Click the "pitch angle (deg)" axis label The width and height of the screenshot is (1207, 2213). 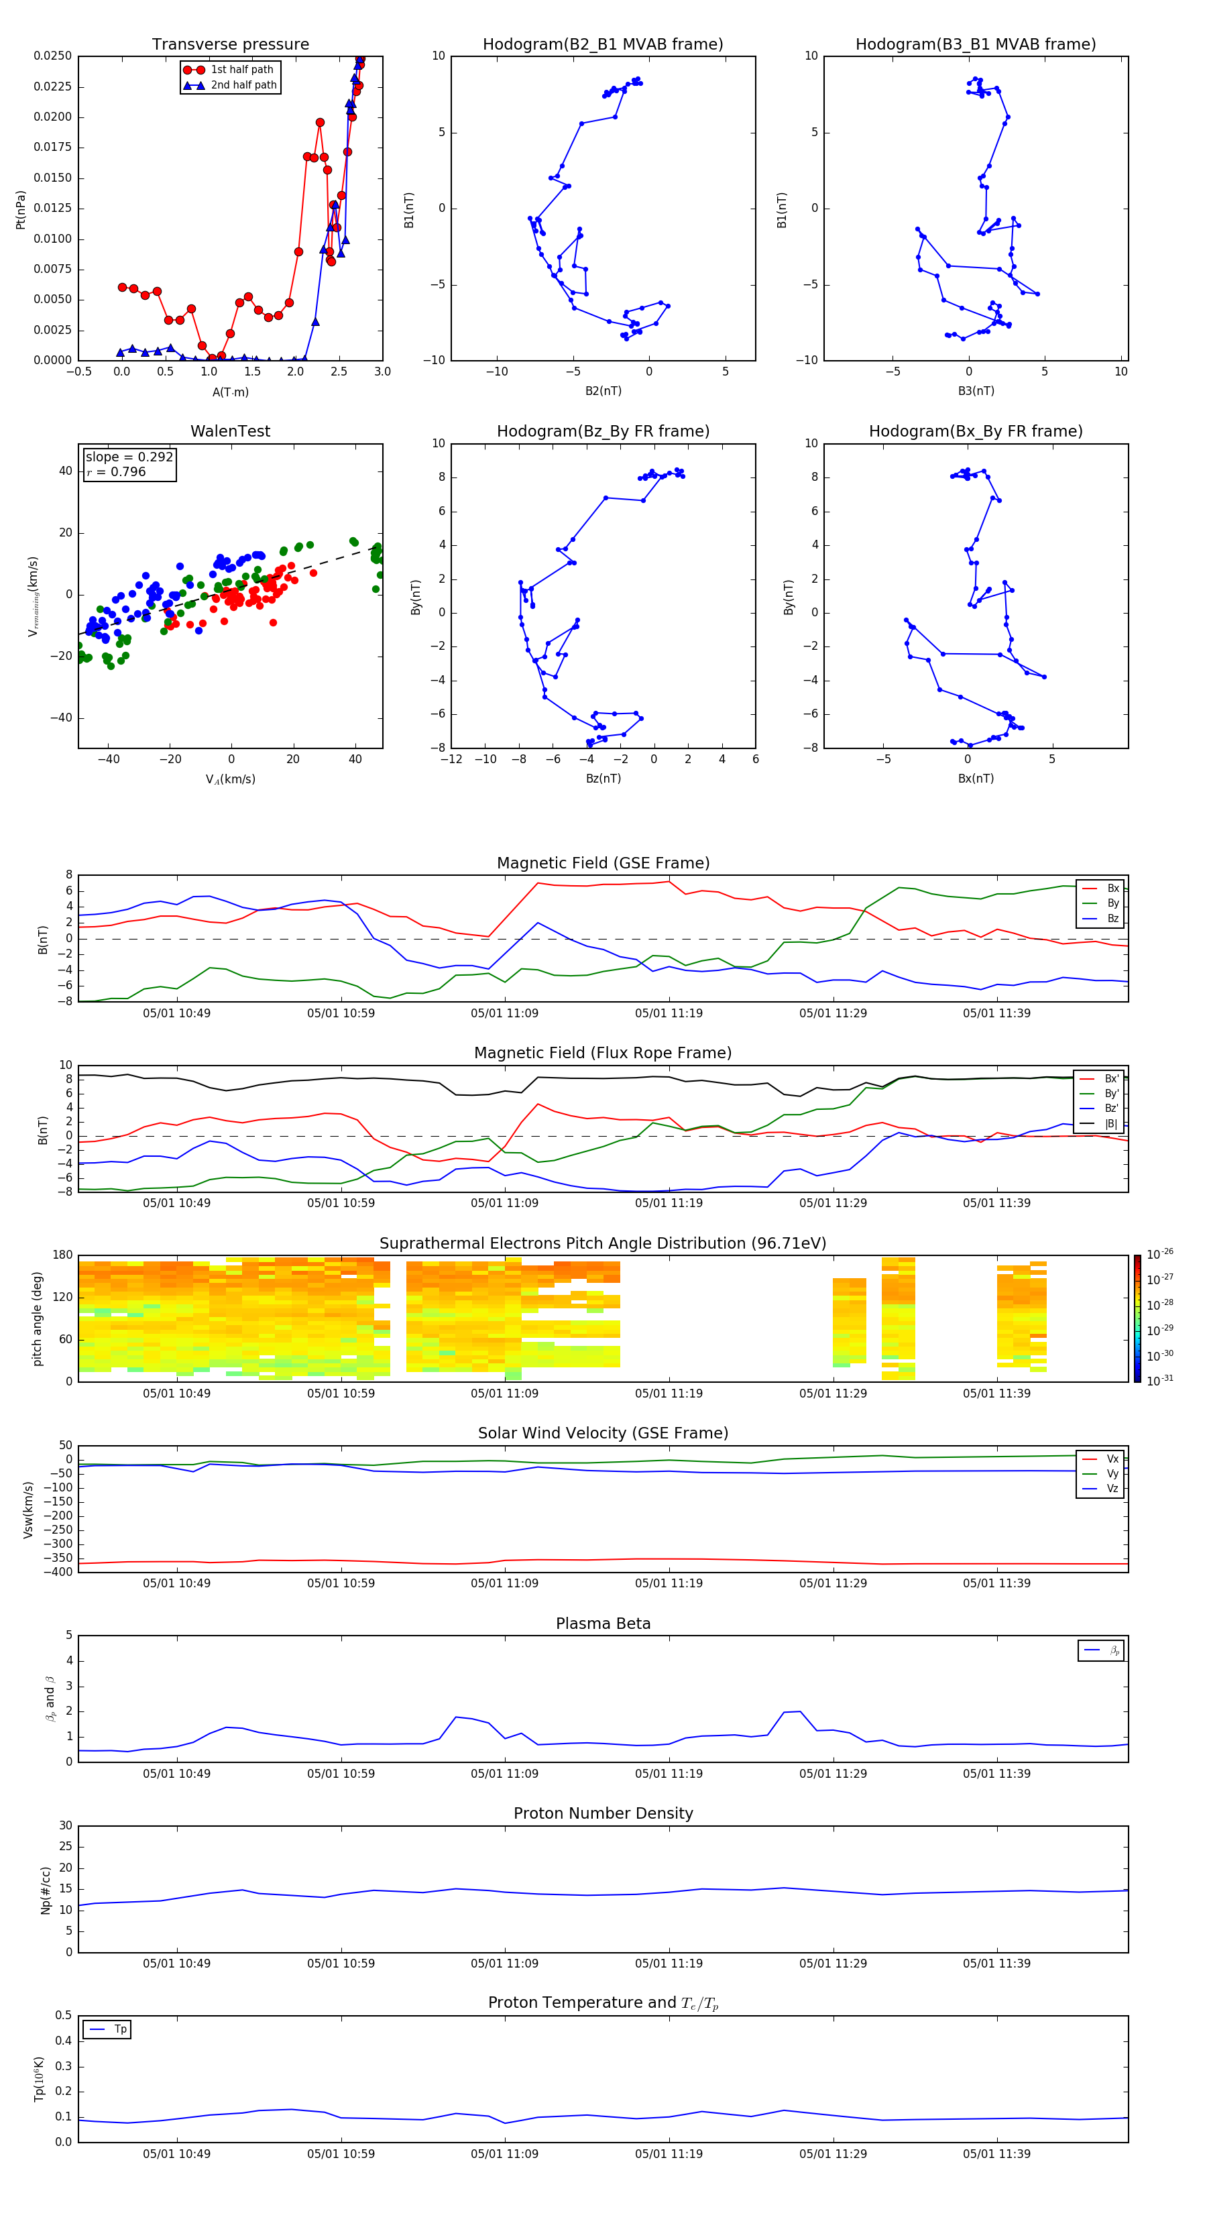click(x=37, y=1318)
